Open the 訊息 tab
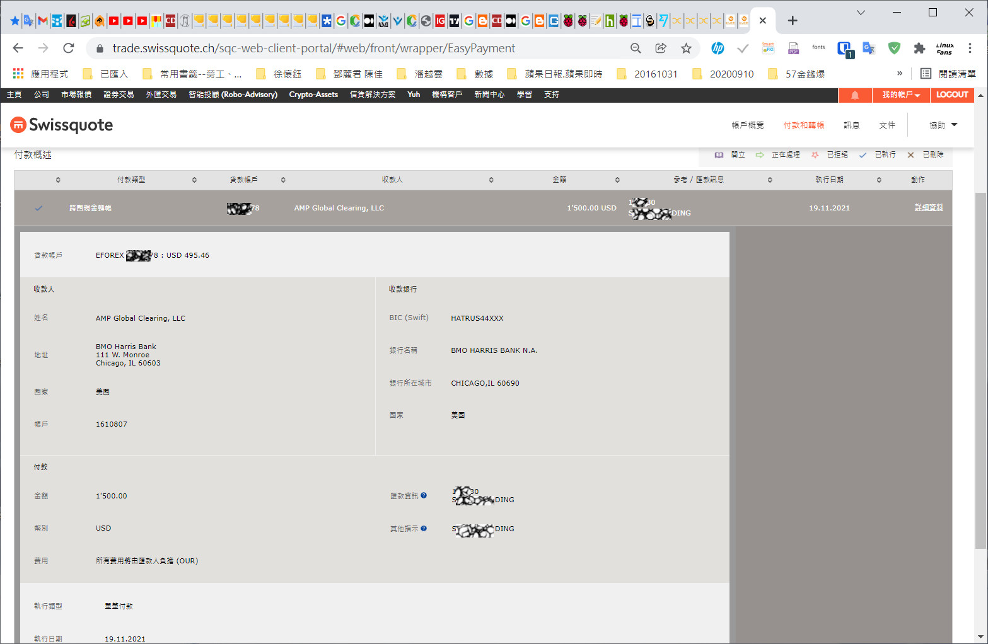 click(x=852, y=125)
